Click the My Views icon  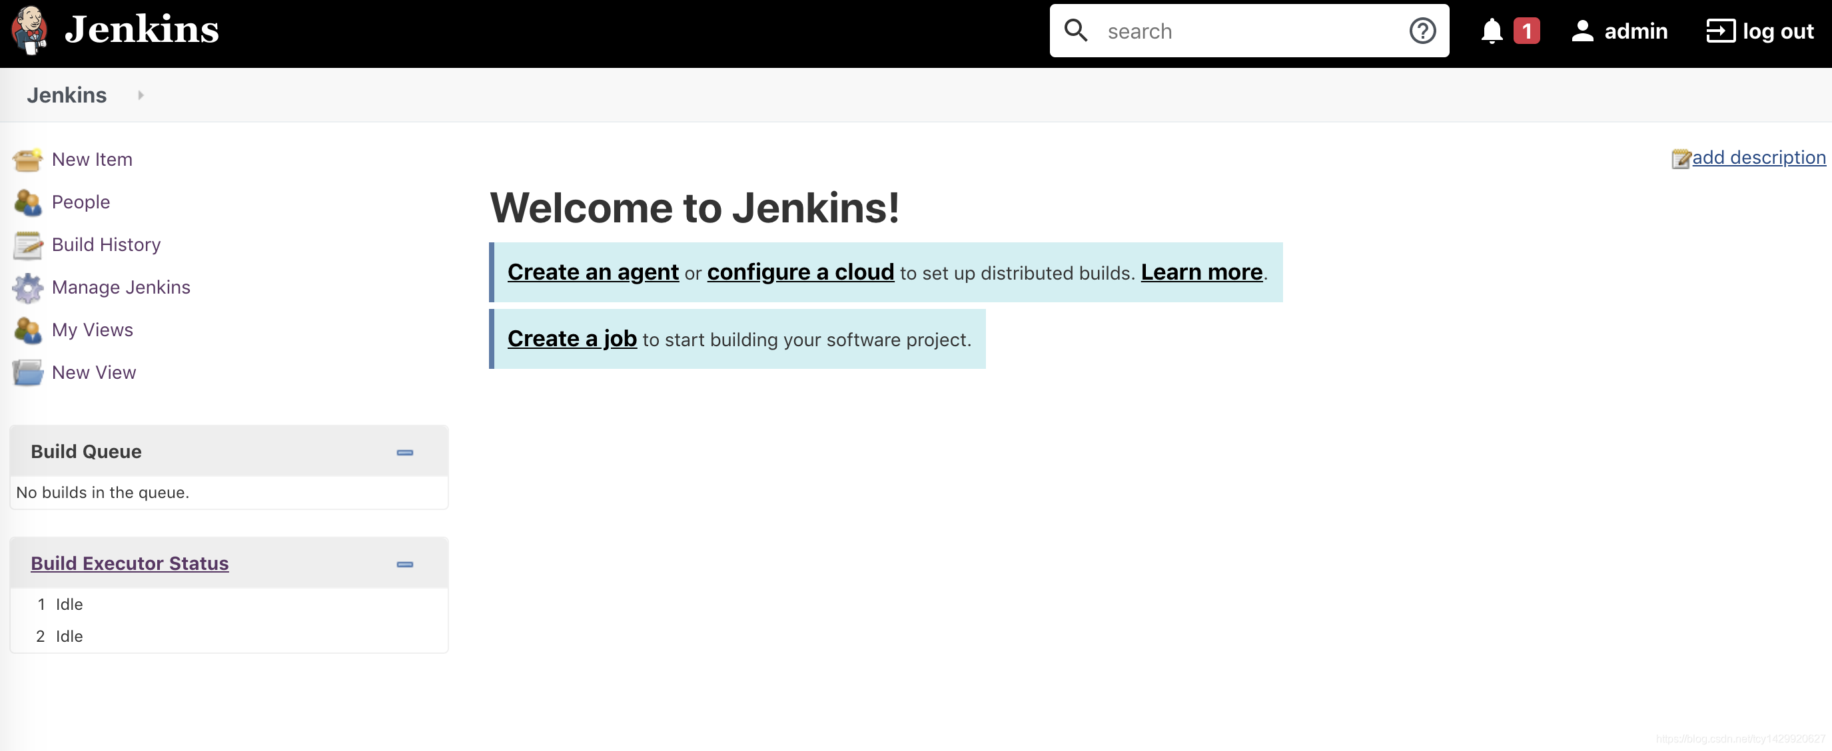[27, 330]
